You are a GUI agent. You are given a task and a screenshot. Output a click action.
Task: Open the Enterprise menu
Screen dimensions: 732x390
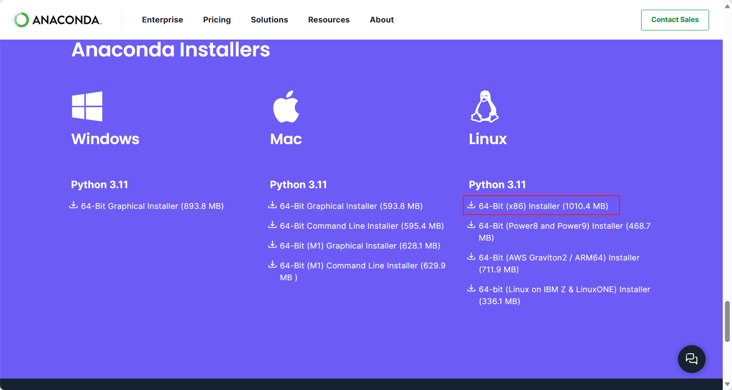[x=162, y=20]
